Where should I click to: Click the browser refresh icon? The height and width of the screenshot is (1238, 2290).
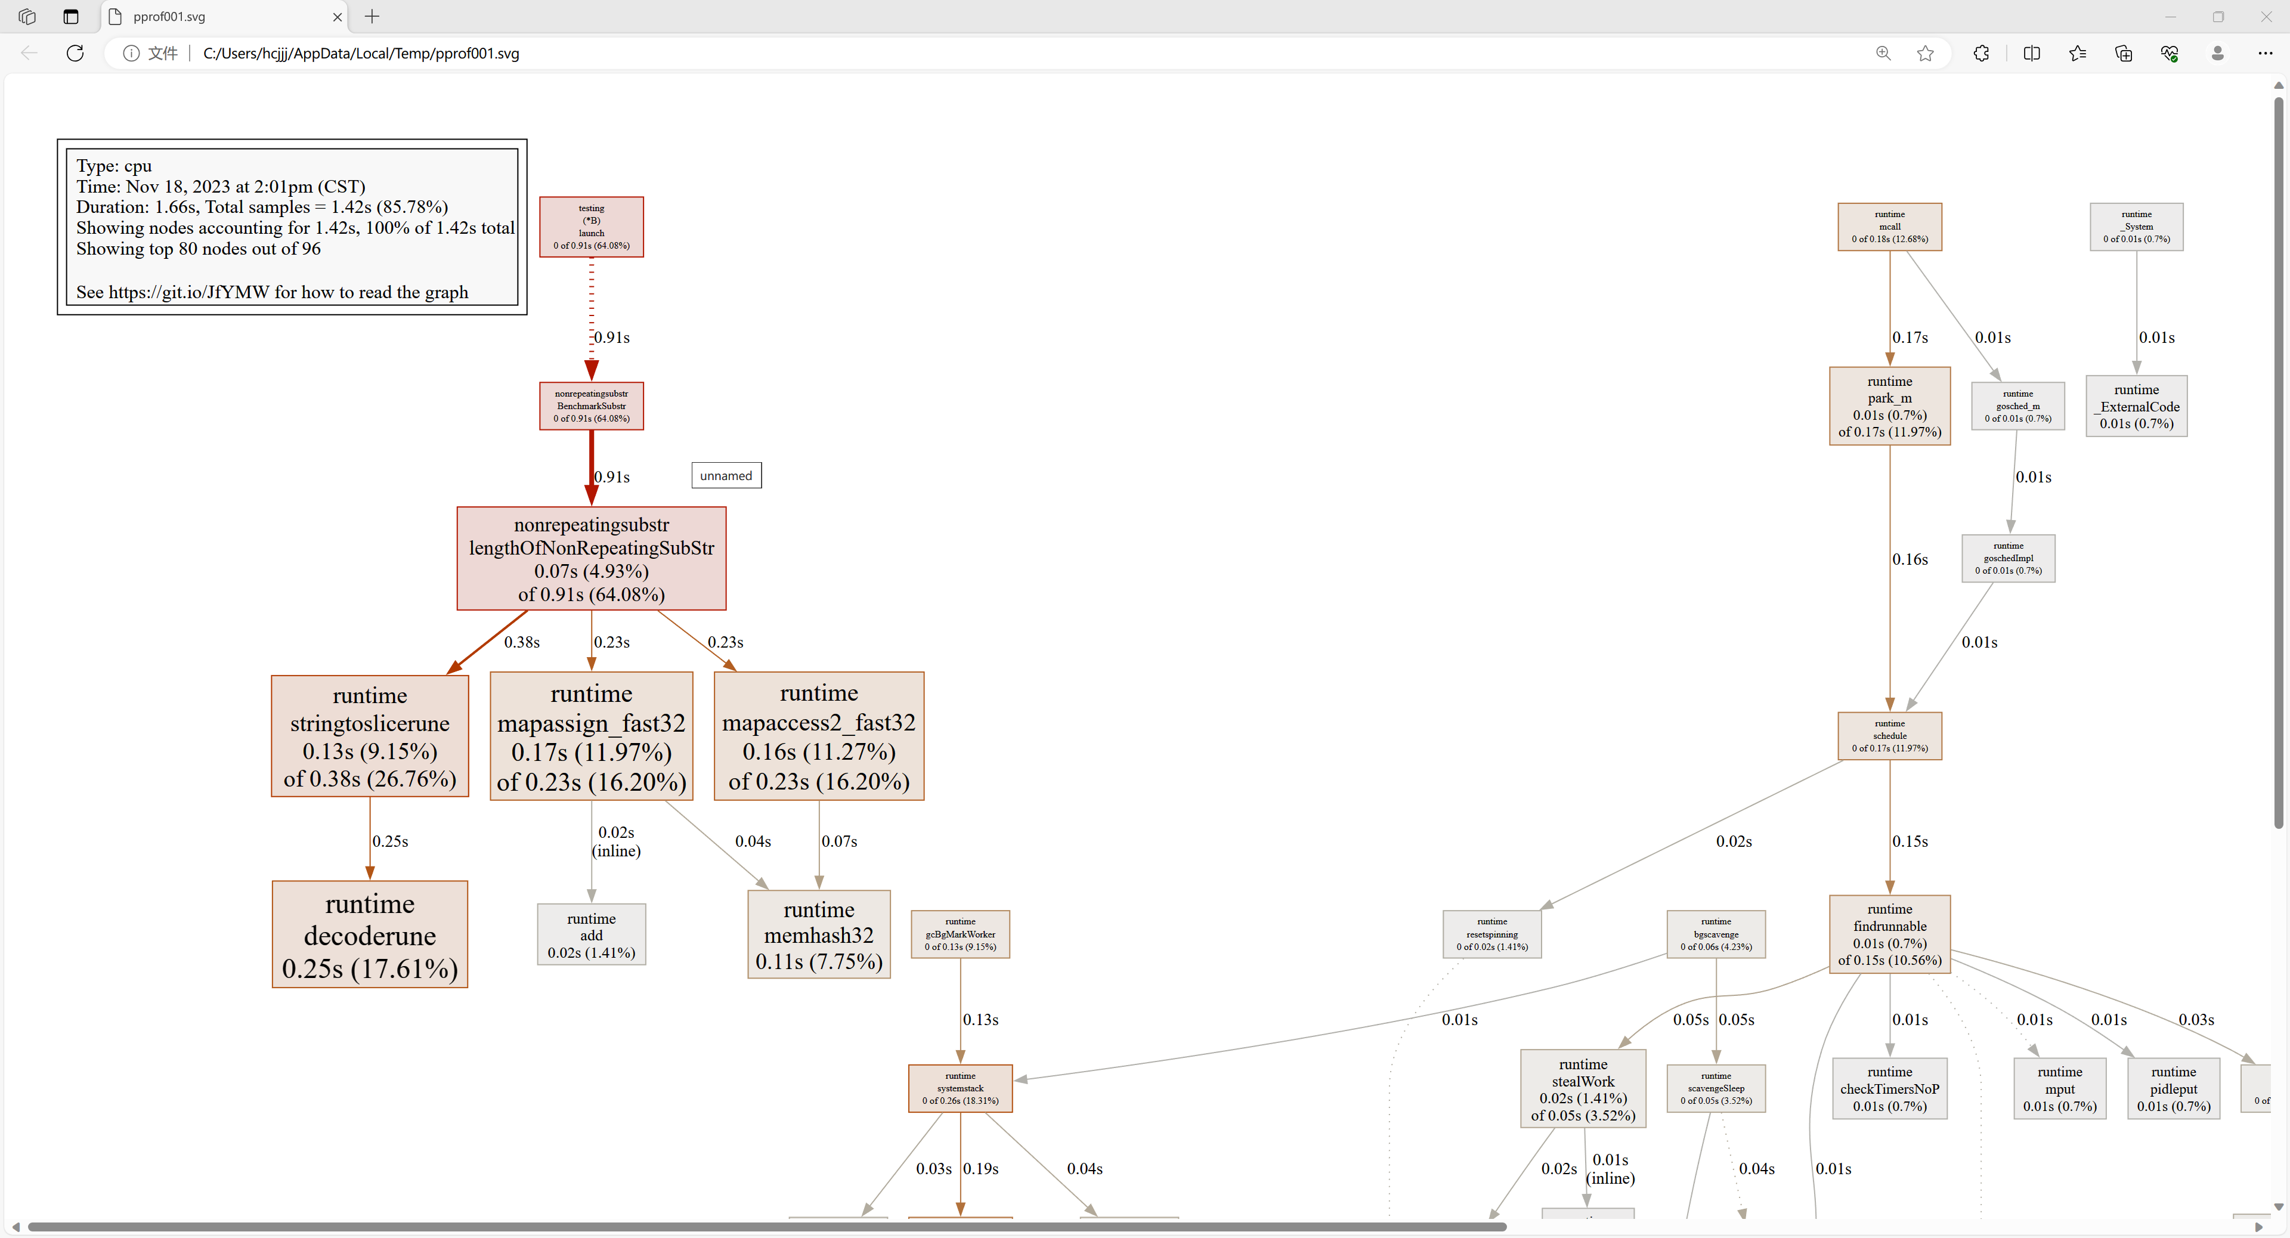(x=76, y=53)
